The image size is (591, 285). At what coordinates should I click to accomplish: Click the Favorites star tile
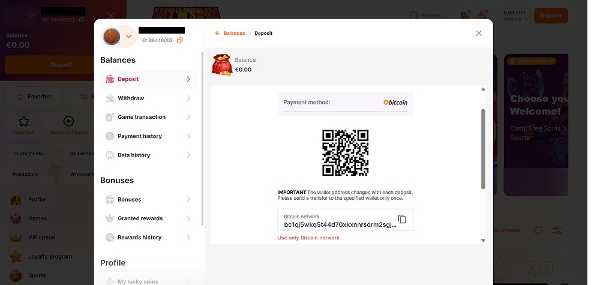click(24, 125)
